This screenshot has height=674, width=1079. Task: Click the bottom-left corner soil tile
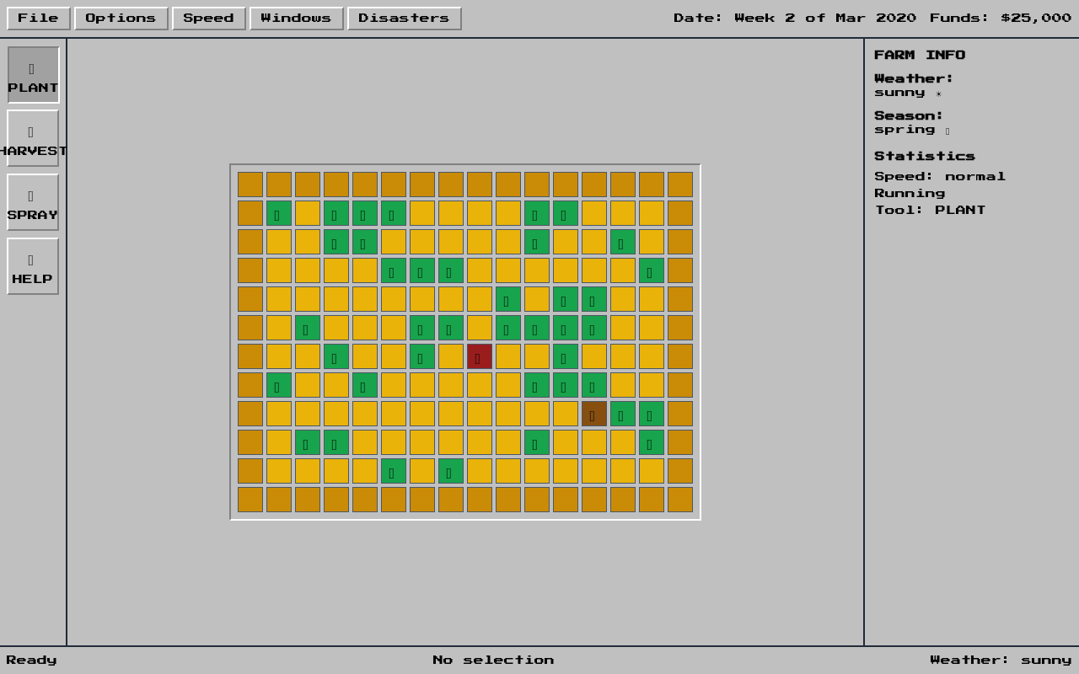[250, 500]
